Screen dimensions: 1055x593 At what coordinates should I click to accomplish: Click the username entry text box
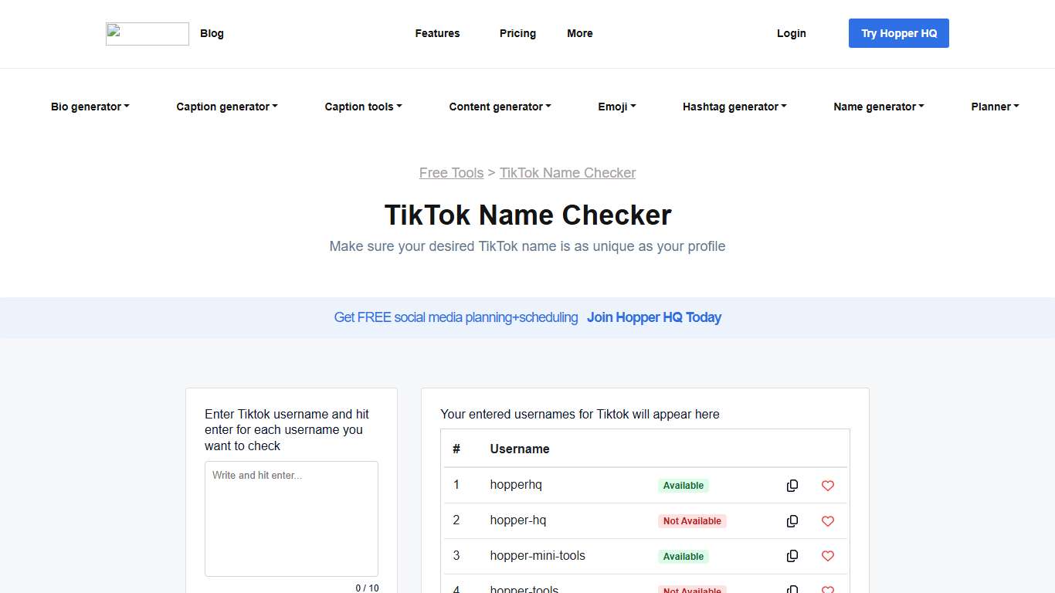pos(291,517)
